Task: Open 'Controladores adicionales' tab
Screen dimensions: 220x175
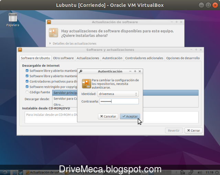Action: click(144, 58)
